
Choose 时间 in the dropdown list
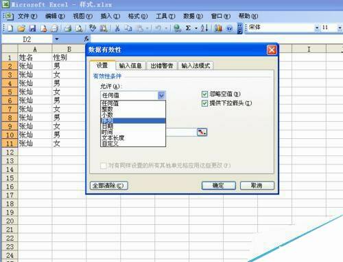point(133,132)
